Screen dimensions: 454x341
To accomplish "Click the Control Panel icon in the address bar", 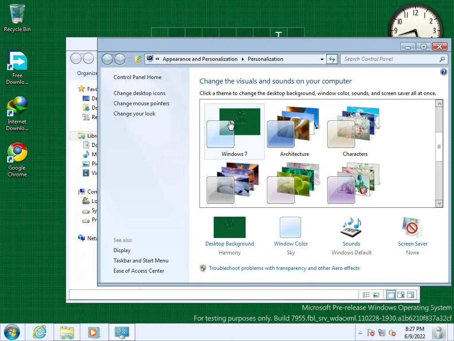I will click(x=150, y=59).
